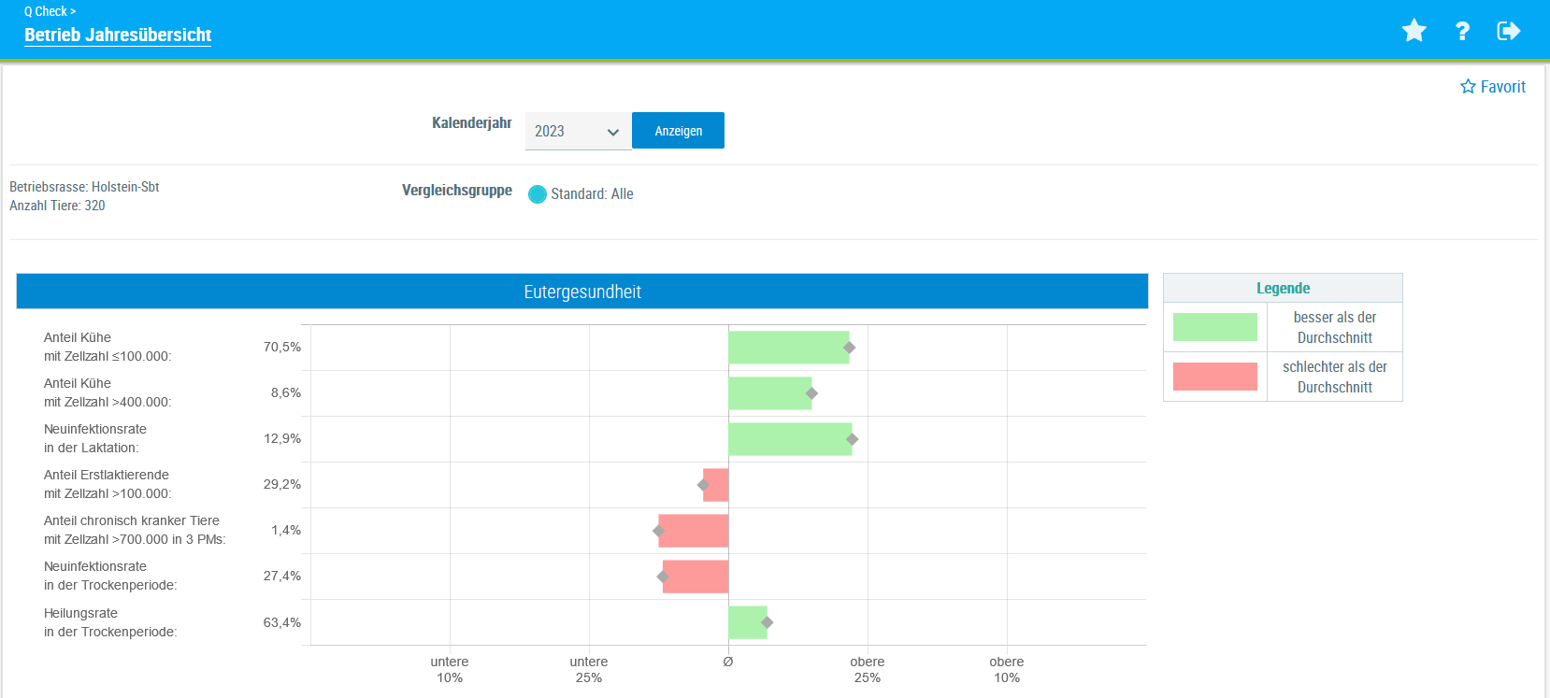Click the star favorites icon in header
This screenshot has width=1550, height=698.
1414,31
